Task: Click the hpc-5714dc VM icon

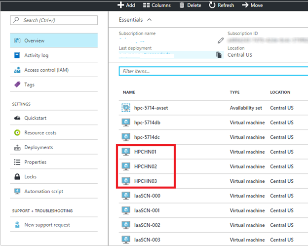Action: pos(126,137)
